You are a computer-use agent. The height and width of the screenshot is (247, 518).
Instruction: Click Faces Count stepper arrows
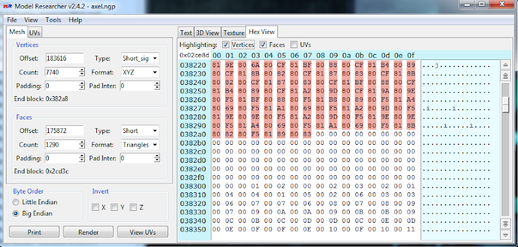81,145
